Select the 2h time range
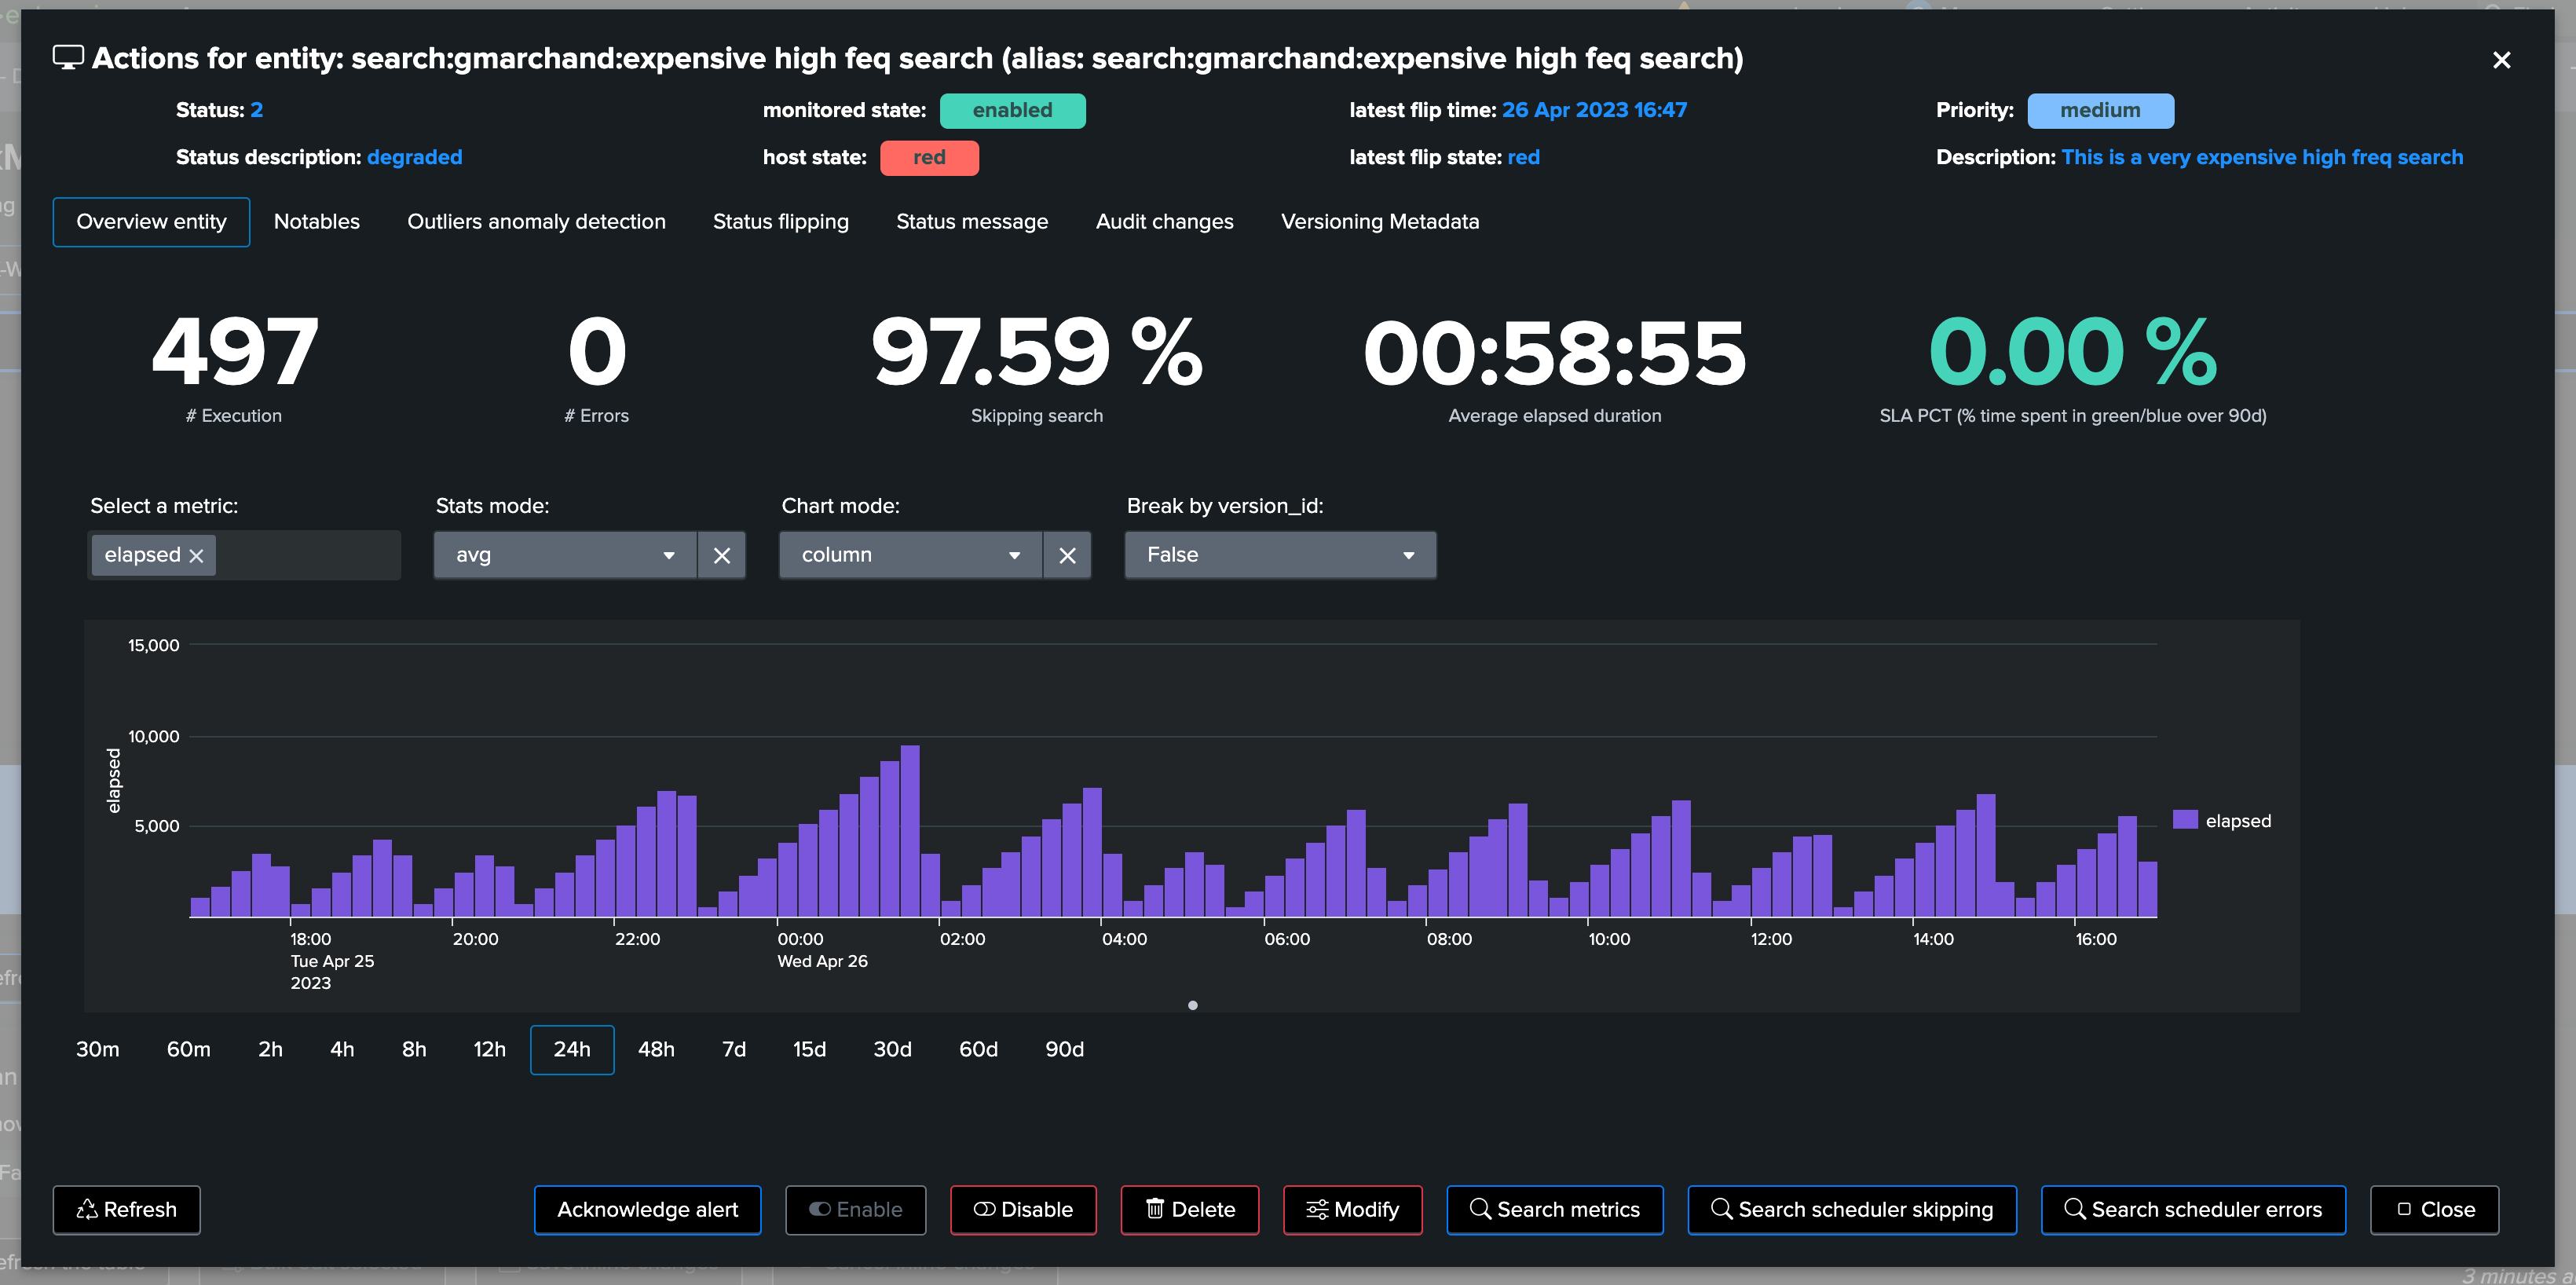This screenshot has width=2576, height=1285. pyautogui.click(x=271, y=1050)
